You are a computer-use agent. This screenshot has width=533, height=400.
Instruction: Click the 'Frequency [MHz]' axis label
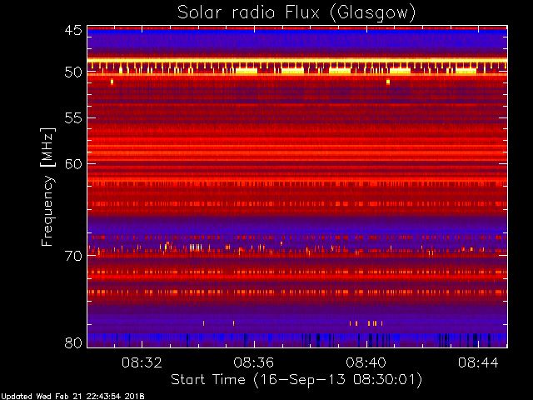[x=48, y=187]
